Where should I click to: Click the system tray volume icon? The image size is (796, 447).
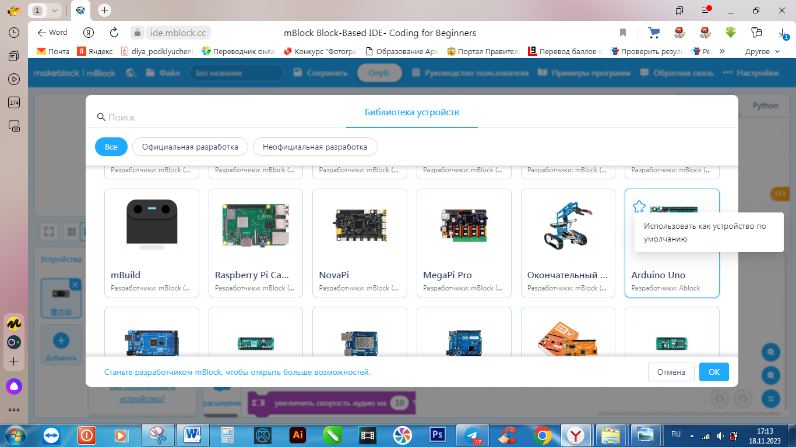click(721, 435)
